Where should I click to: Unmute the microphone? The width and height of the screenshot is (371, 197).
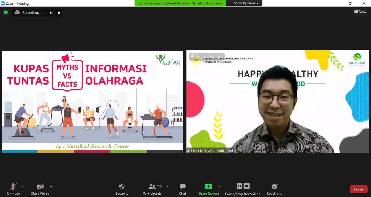[x=13, y=187]
